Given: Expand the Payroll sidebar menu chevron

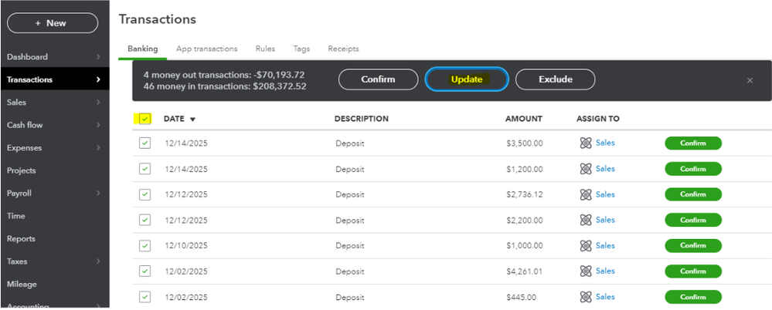Looking at the screenshot, I should click(x=98, y=194).
